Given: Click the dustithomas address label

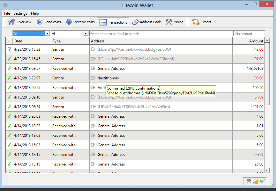Looking at the screenshot, I should 108,78.
